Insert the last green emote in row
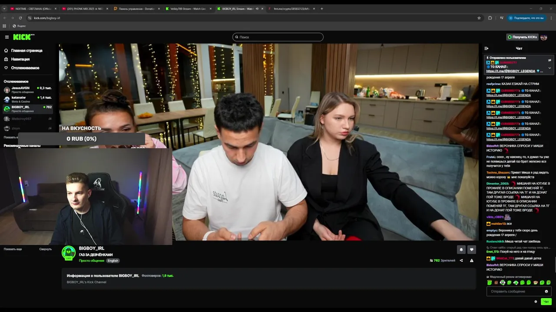The width and height of the screenshot is (556, 312). click(549, 283)
